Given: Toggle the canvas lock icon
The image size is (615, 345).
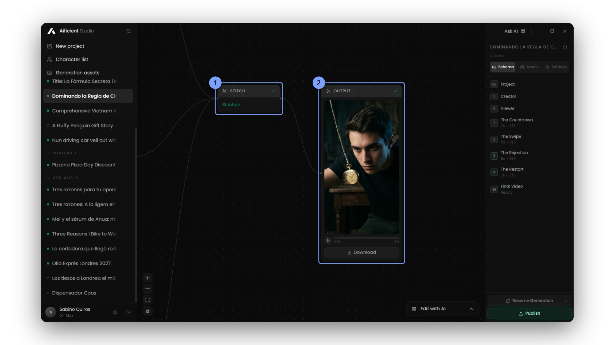Looking at the screenshot, I should pyautogui.click(x=148, y=311).
